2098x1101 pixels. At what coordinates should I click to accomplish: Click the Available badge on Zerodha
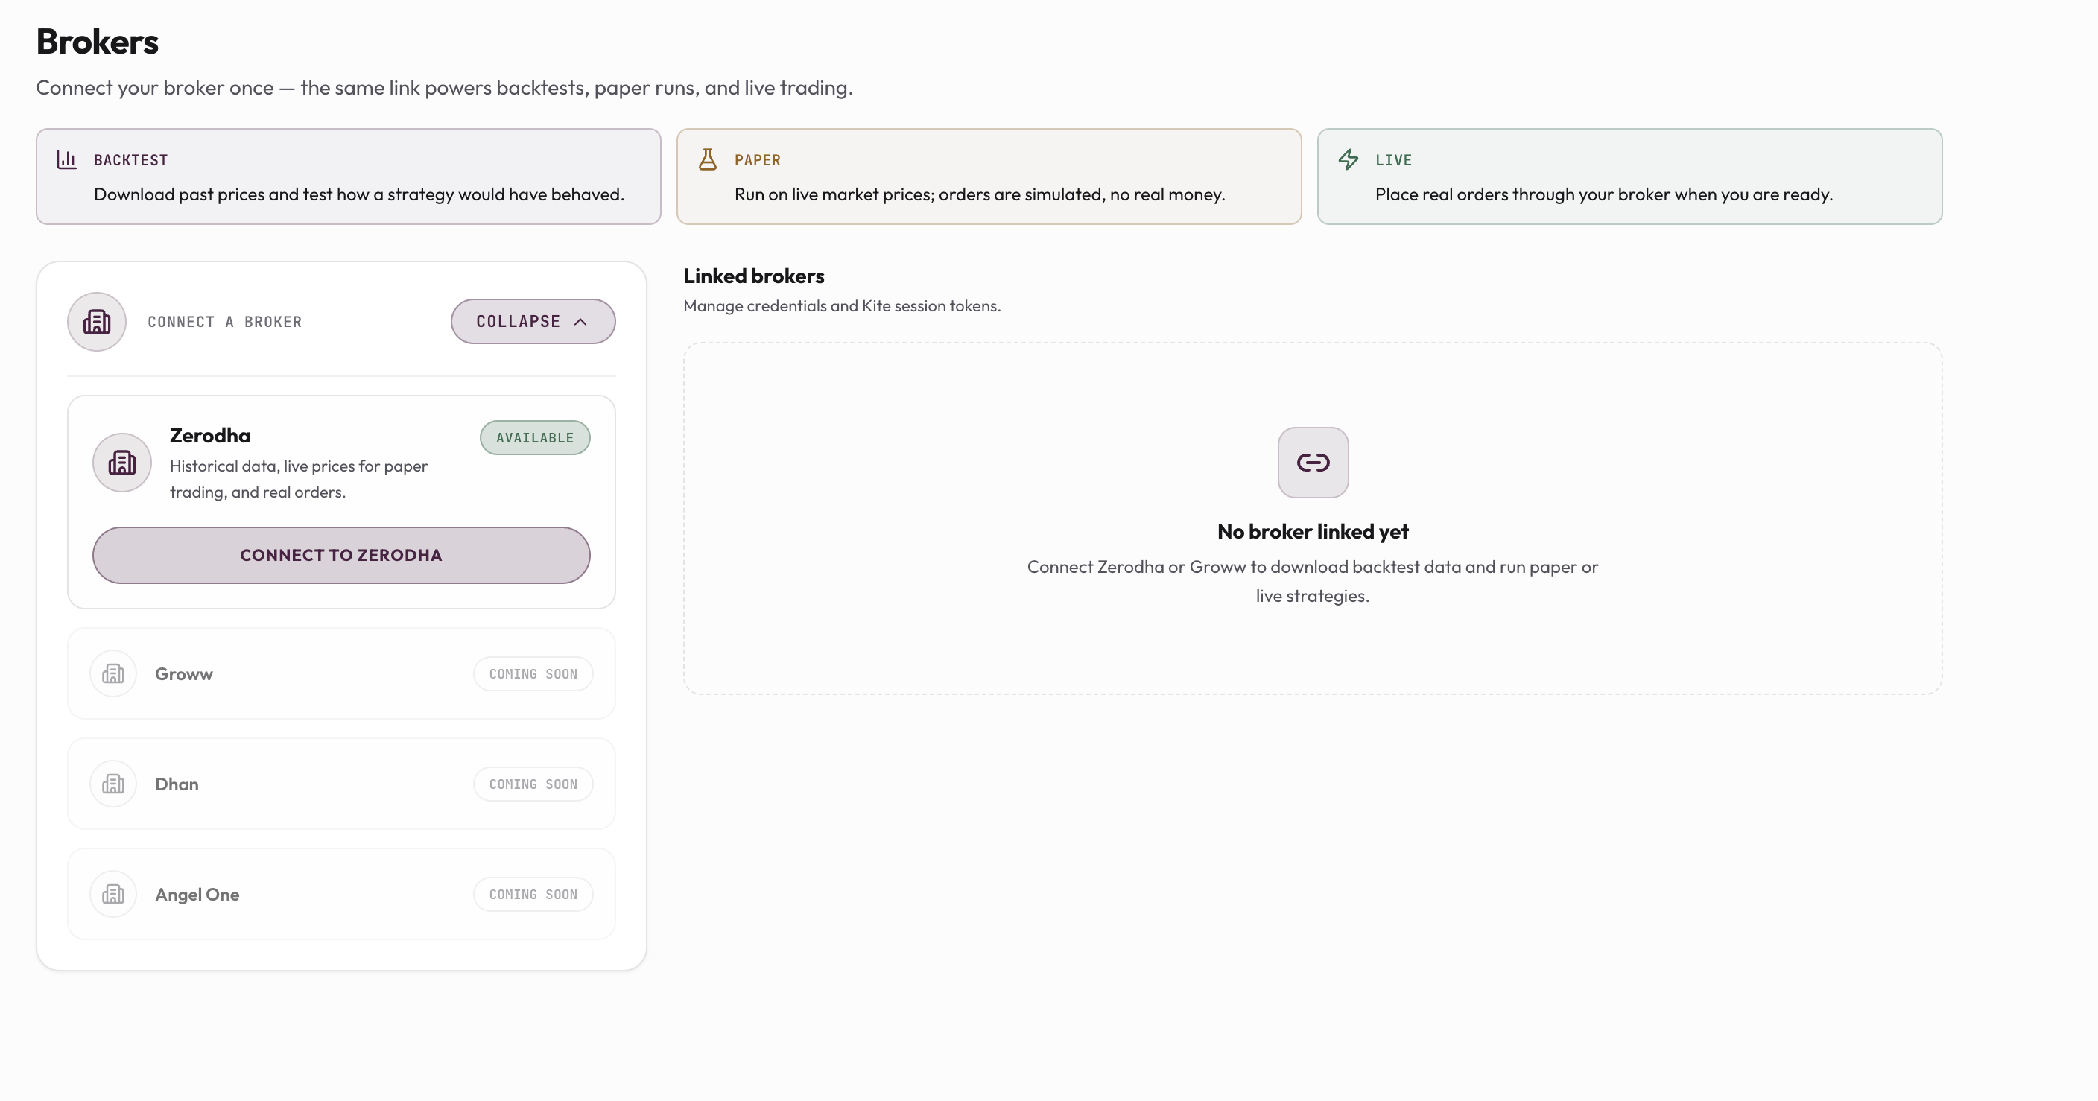(535, 438)
